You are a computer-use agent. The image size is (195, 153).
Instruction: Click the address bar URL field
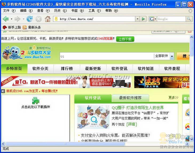(94, 19)
